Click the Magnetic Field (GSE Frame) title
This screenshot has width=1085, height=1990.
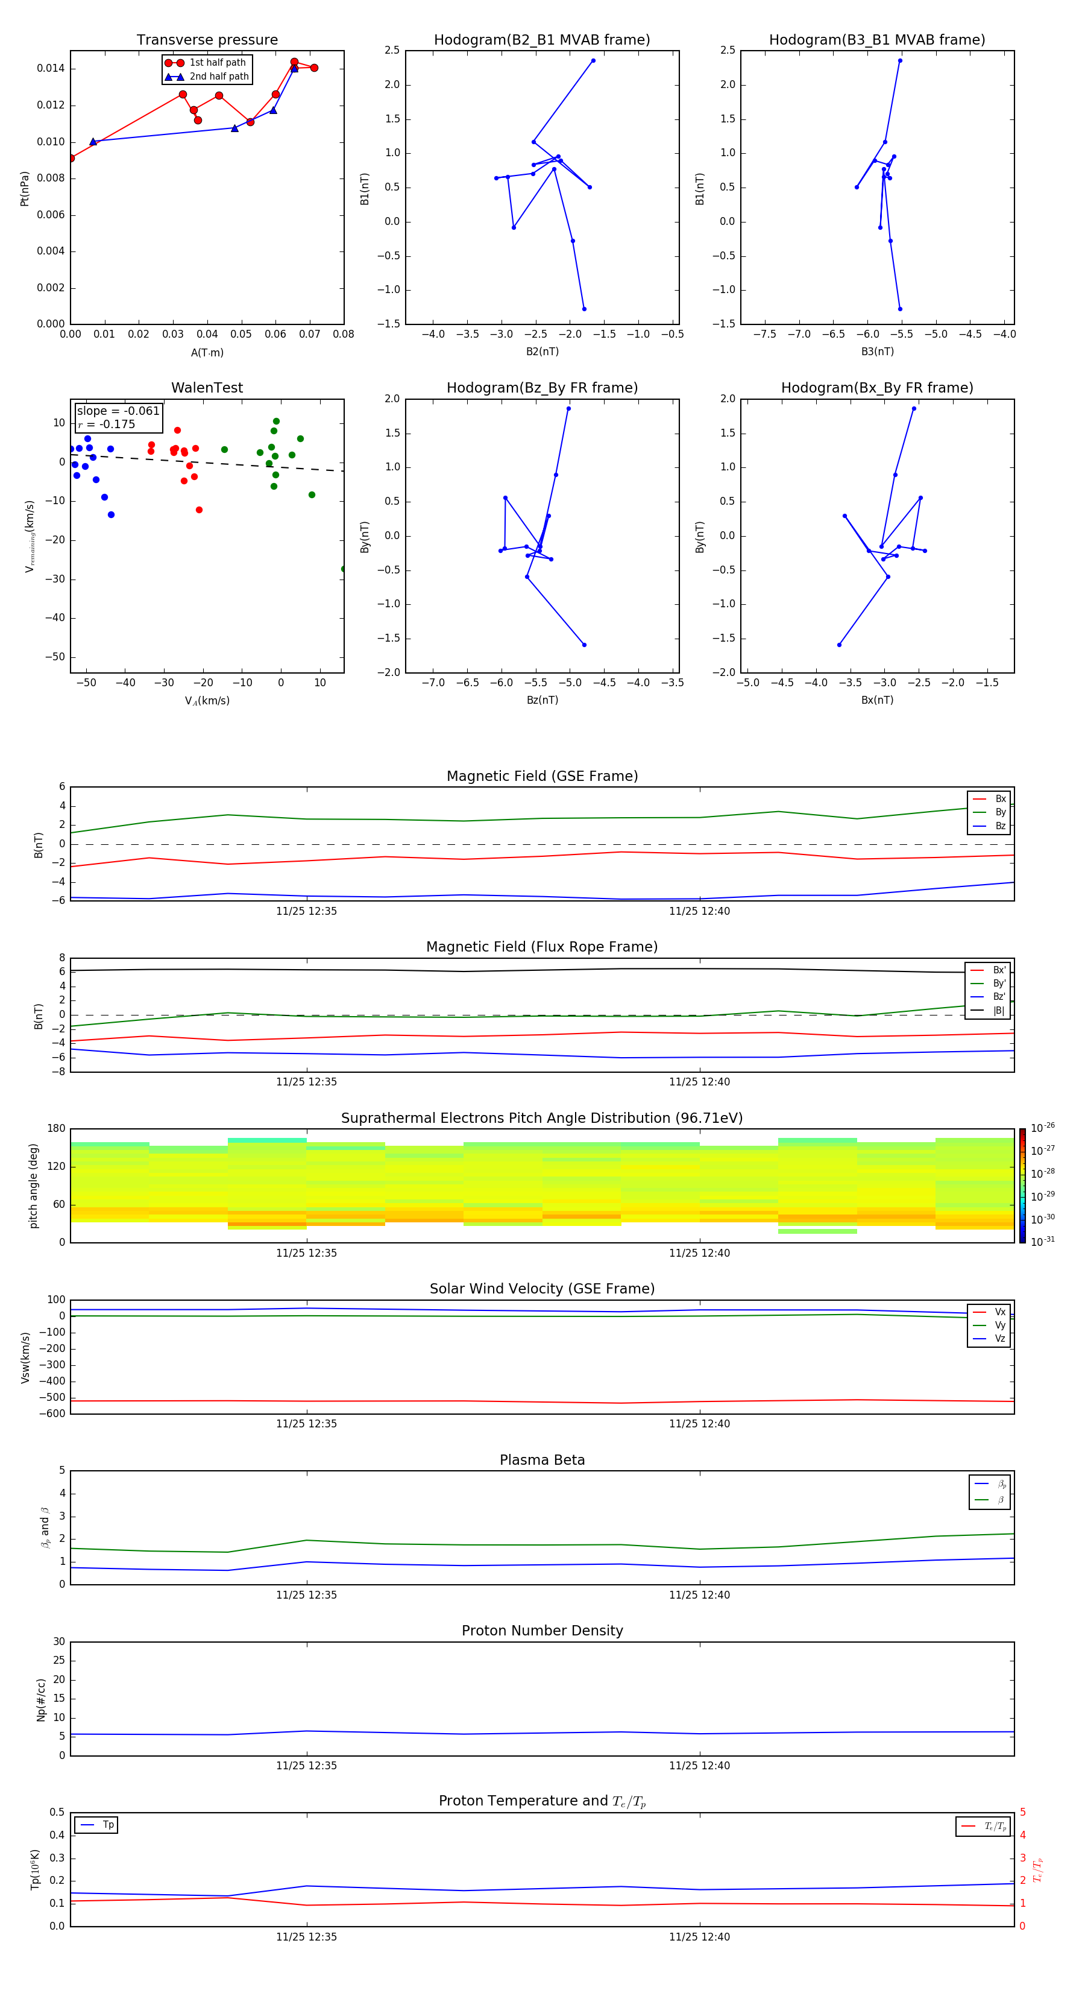coord(542,775)
